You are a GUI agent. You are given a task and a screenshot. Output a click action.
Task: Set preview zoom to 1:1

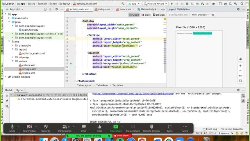pos(241,76)
